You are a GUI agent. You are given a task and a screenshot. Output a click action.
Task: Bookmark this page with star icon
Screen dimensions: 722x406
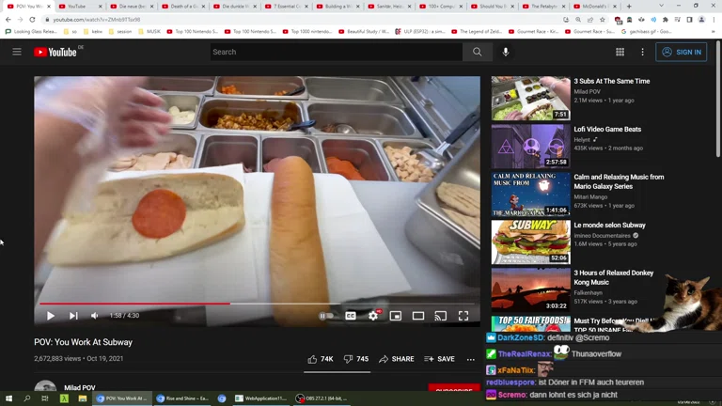point(603,20)
